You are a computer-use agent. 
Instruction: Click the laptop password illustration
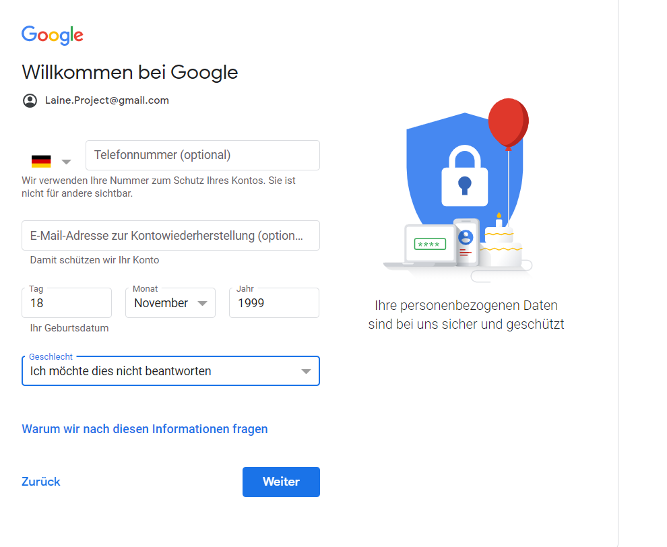pos(430,245)
